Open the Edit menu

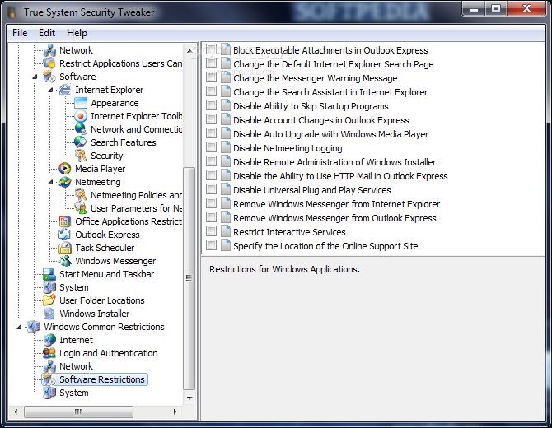click(x=47, y=33)
